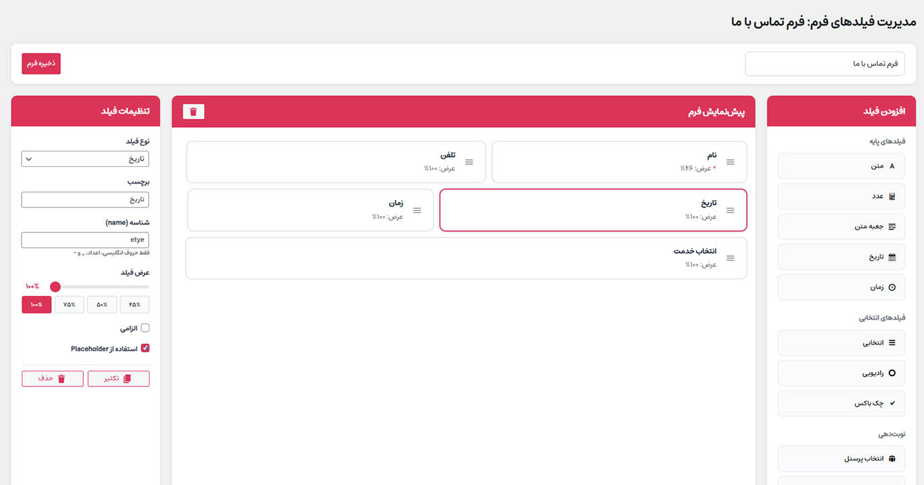Click the عرض فیلد width slider handle
This screenshot has height=485, width=924.
click(x=55, y=286)
